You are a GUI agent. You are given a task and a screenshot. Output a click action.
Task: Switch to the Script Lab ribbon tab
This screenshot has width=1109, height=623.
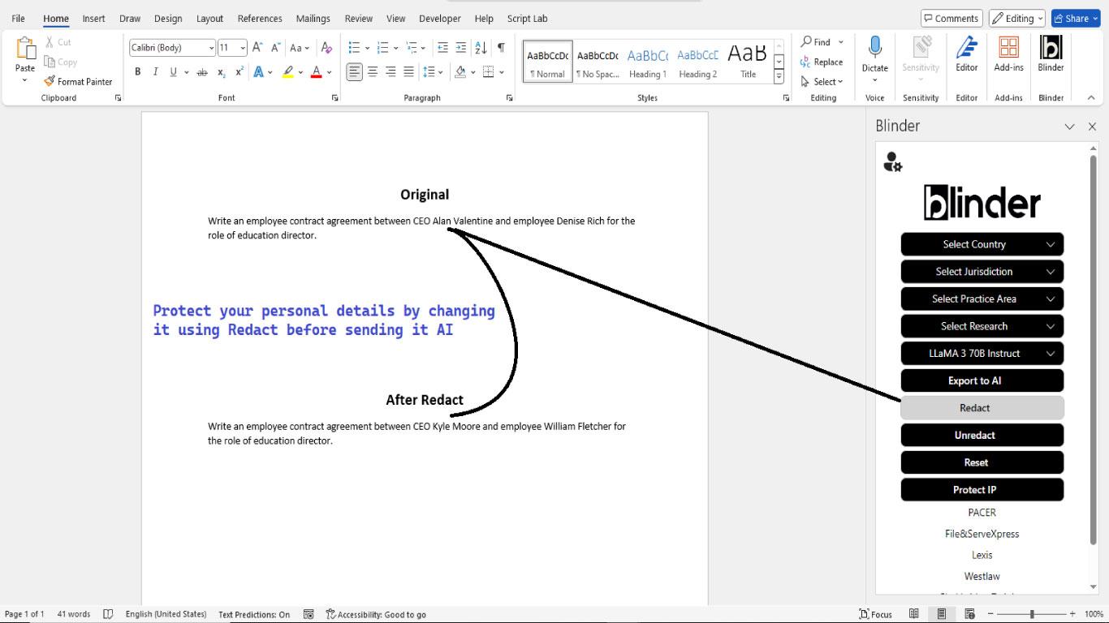527,18
